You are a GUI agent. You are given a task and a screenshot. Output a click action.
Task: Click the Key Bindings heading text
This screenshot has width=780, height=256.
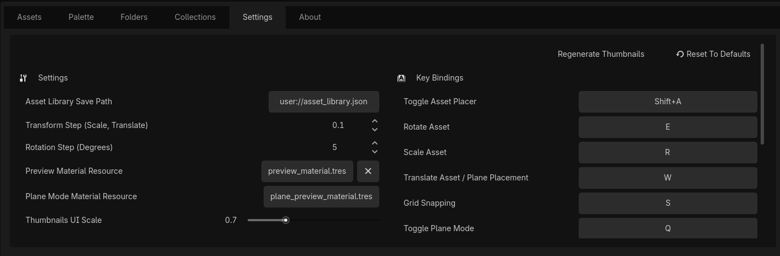(439, 78)
